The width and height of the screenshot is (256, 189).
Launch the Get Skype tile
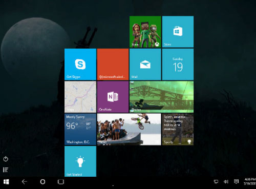(80, 65)
